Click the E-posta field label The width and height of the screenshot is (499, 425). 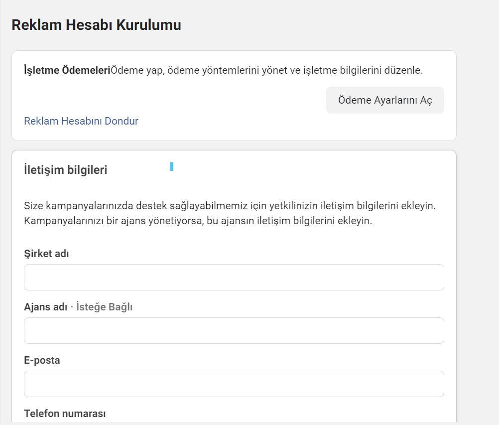(42, 360)
